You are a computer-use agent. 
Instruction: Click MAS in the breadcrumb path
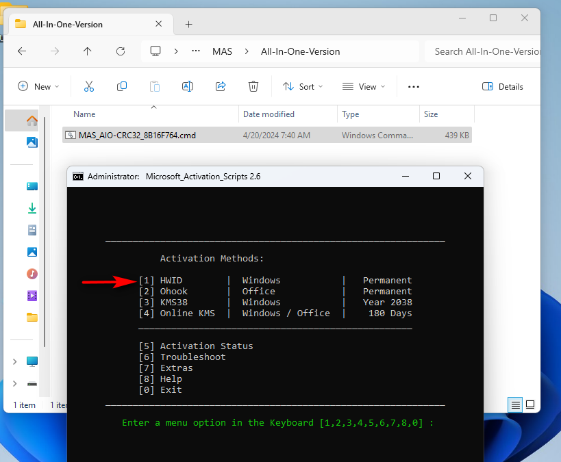tap(222, 51)
